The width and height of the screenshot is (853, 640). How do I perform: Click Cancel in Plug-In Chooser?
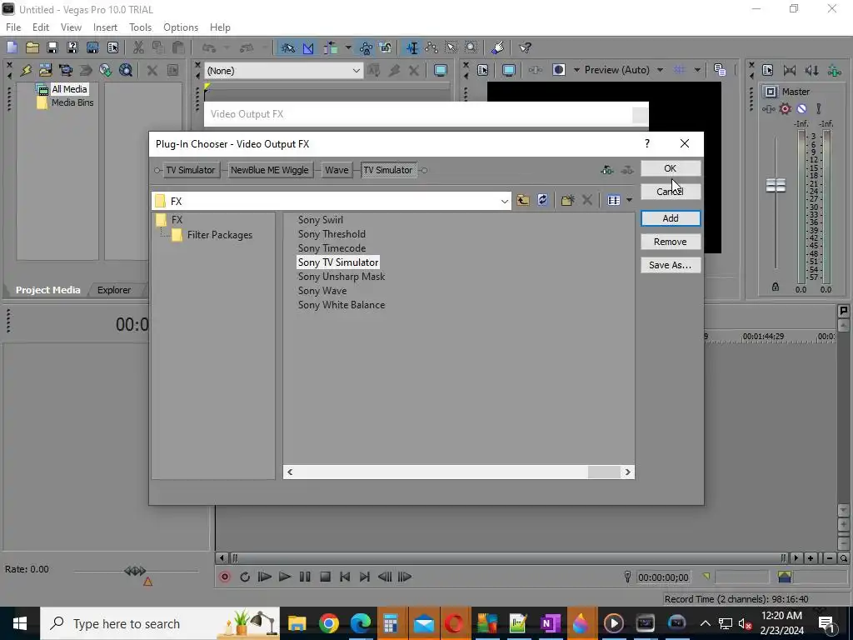(x=671, y=192)
